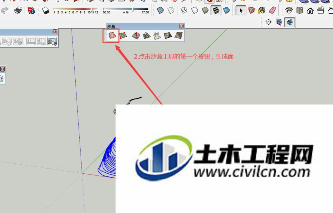Click the Make Component tool
Screen dimensions: 333x213
(x=251, y=10)
